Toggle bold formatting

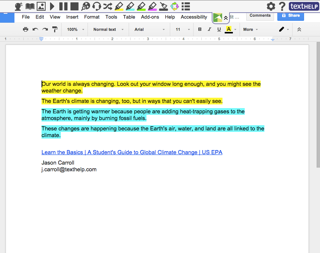click(200, 29)
